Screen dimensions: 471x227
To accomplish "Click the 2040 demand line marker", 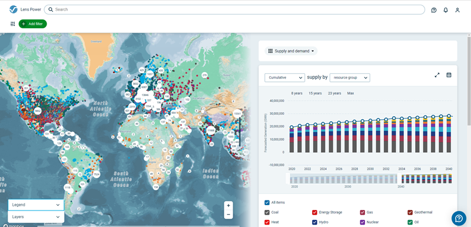I will [x=449, y=116].
